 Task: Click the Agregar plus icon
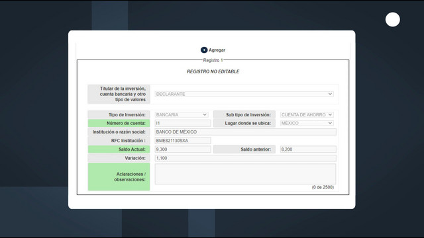[204, 50]
